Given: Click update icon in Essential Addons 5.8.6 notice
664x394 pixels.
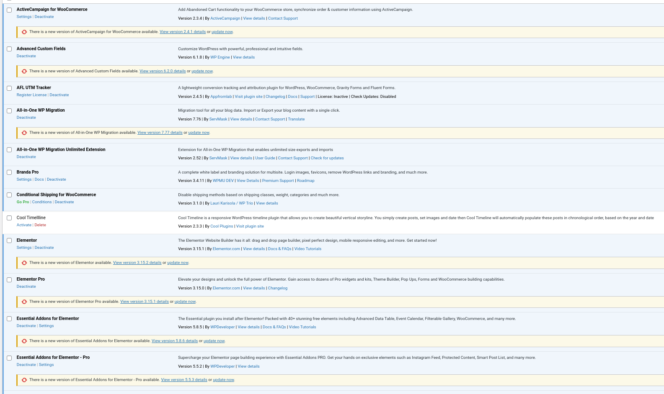Looking at the screenshot, I should (24, 341).
